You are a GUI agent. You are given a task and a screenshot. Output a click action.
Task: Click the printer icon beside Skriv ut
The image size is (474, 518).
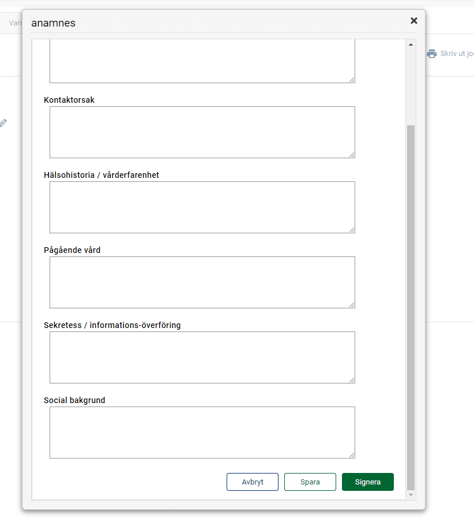tap(432, 54)
